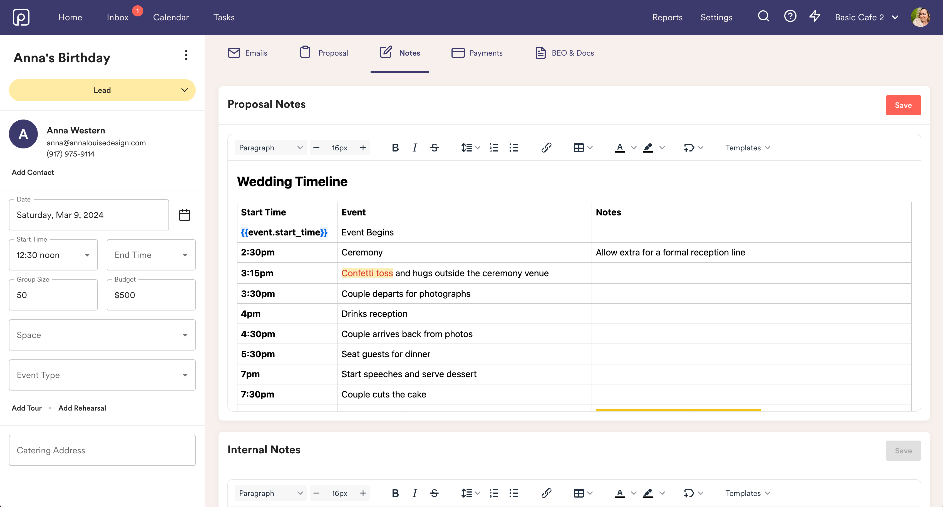943x507 pixels.
Task: Open Settings in top navigation
Action: tap(716, 17)
